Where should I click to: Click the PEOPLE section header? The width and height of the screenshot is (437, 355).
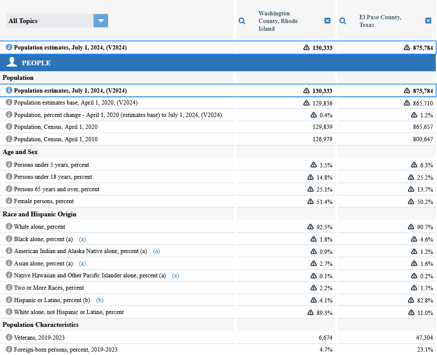(x=218, y=63)
